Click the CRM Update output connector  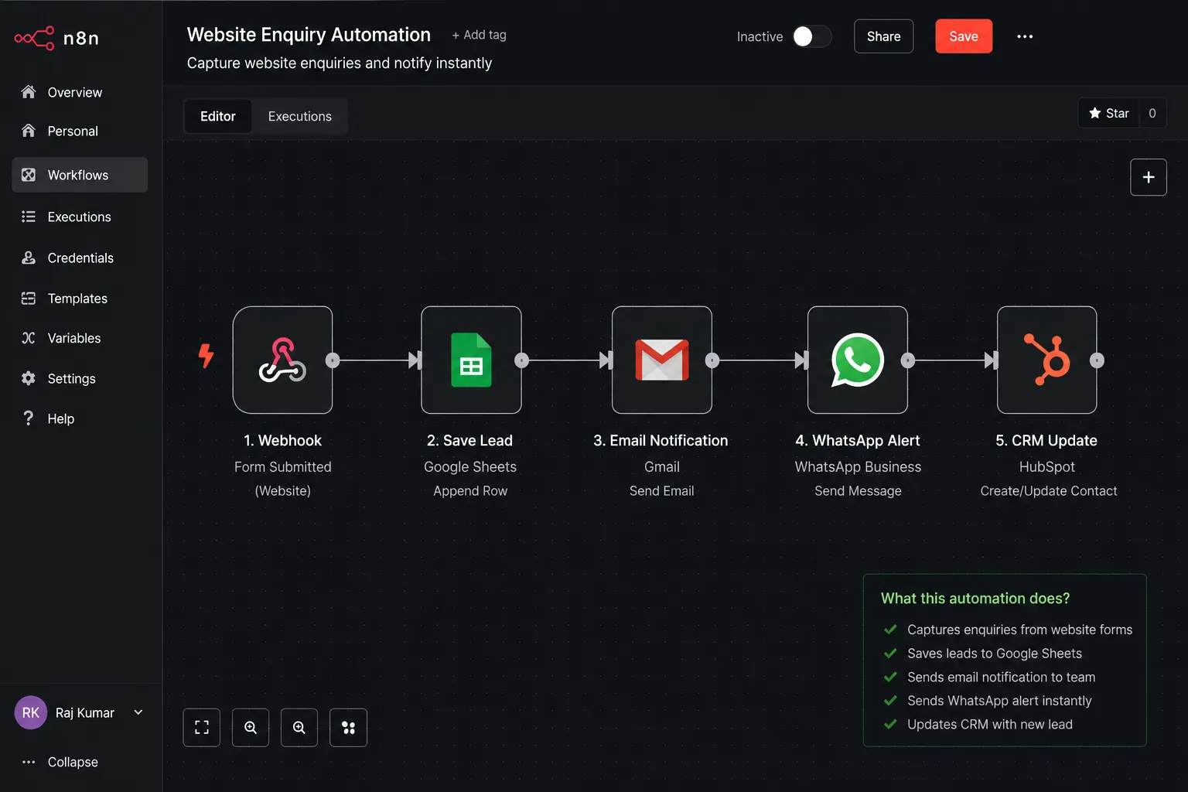[1097, 360]
